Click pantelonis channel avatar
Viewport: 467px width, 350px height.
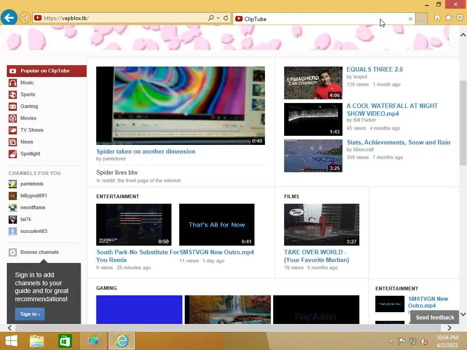click(12, 184)
